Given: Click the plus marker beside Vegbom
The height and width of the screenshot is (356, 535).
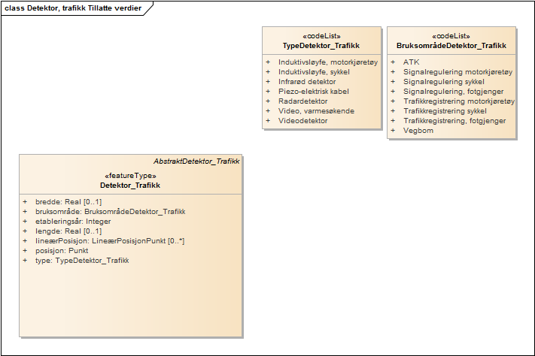Looking at the screenshot, I should click(393, 131).
